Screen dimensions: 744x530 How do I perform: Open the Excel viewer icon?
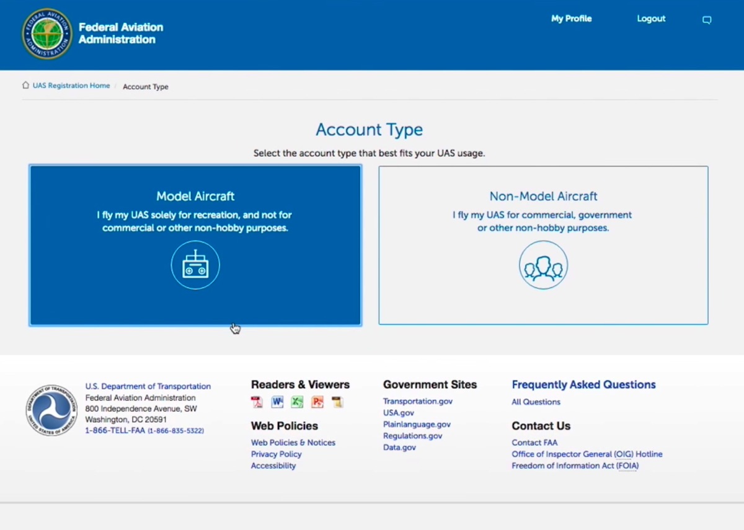click(297, 402)
